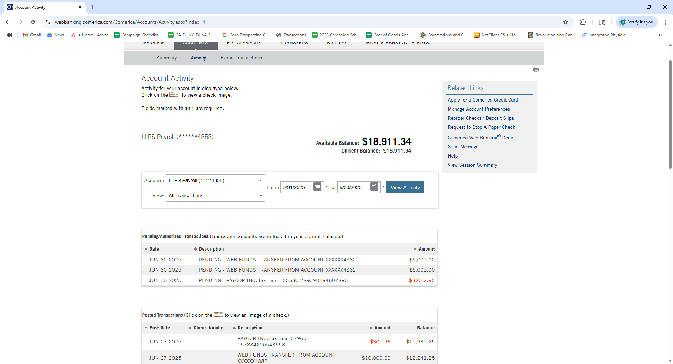Switch to the Summary tab
Viewport: 673px width, 364px height.
click(166, 58)
